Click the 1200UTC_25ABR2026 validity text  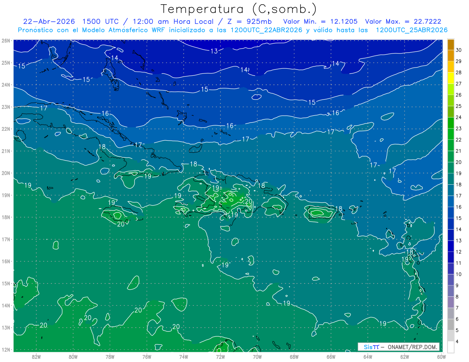click(412, 30)
